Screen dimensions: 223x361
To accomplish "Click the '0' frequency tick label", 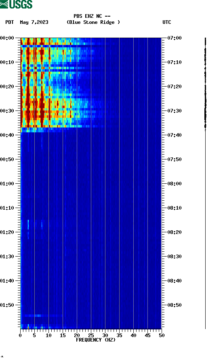I will pos(20,335).
